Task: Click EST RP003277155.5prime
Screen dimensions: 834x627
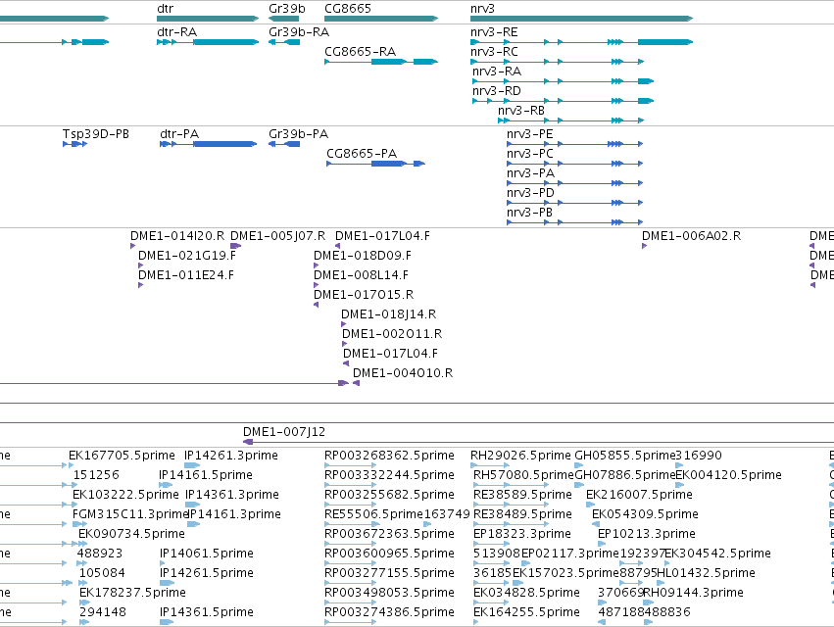Action: 389,573
